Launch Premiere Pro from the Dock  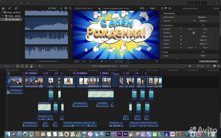[119, 134]
